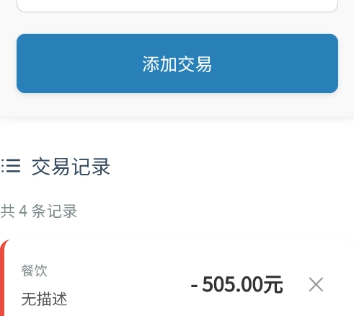The image size is (354, 316).
Task: Click the 添加交易 button
Action: 177,63
